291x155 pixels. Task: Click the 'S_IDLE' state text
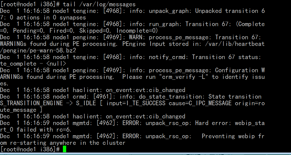[86, 103]
